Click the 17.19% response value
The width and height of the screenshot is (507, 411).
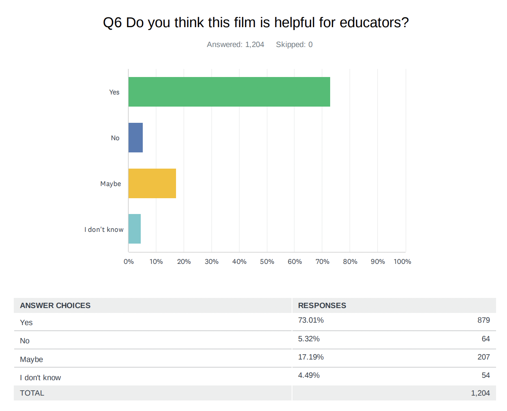coord(311,357)
